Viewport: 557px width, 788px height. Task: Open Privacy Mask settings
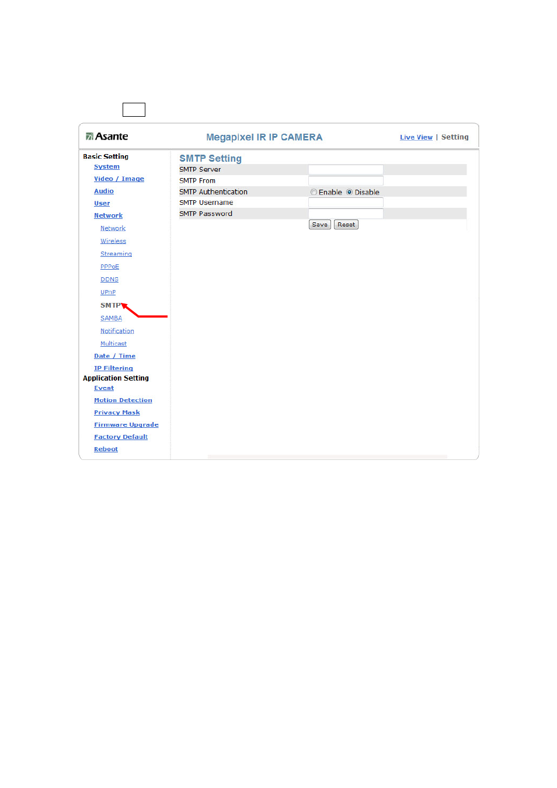[117, 413]
